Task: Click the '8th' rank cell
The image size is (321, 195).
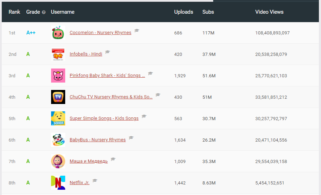Action: 12,183
